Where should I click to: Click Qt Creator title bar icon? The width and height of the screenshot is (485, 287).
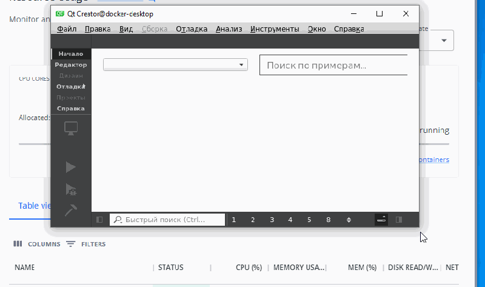(x=59, y=14)
